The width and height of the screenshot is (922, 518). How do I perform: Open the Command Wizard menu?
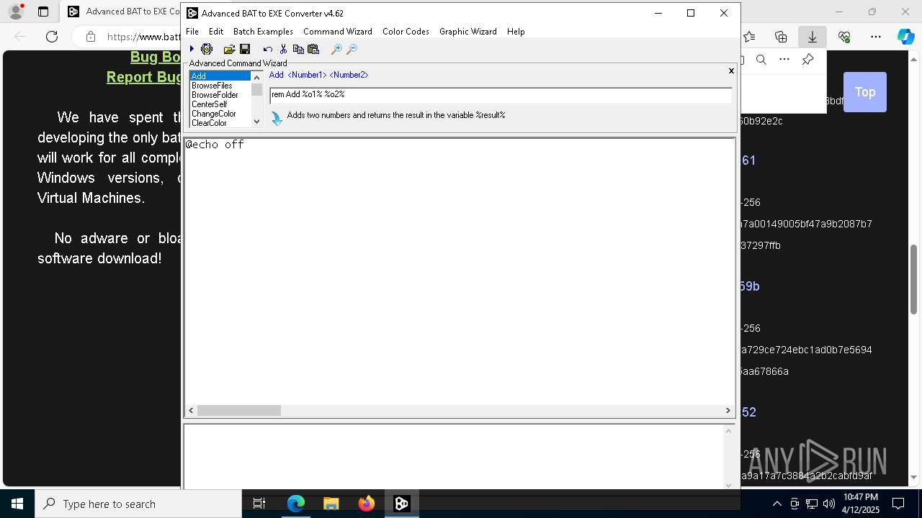[x=338, y=32]
